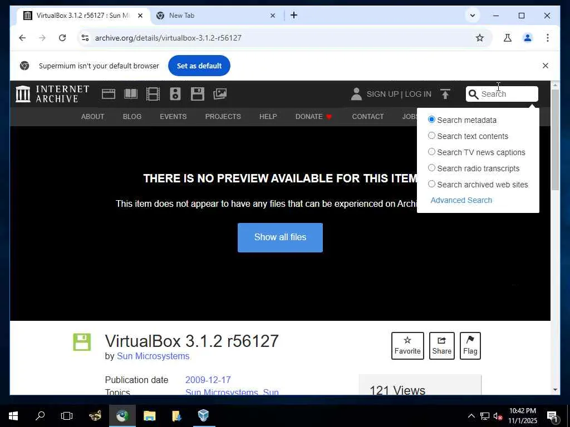Screen dimensions: 570x427
Task: Close the New Tab tab
Action: [273, 16]
